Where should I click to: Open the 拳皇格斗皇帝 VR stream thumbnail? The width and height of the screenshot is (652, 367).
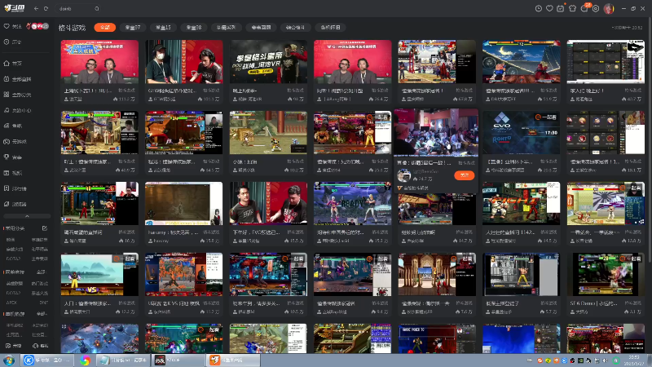tap(268, 62)
